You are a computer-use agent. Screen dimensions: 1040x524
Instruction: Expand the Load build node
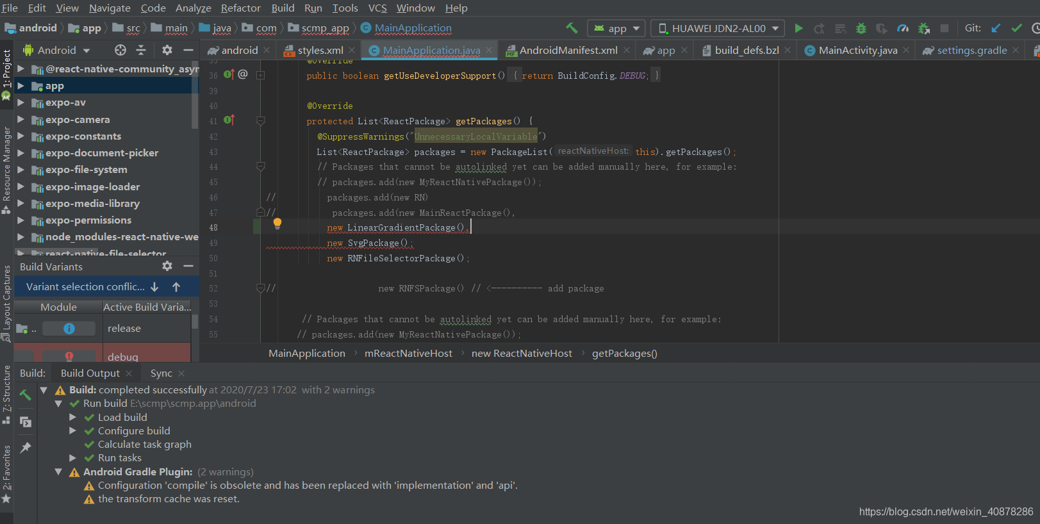(72, 417)
